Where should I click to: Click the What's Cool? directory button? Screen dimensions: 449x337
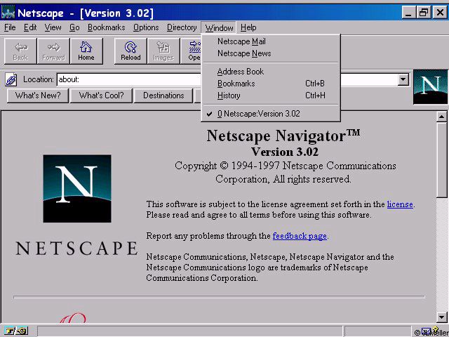101,95
